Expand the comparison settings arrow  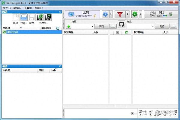[111, 14]
